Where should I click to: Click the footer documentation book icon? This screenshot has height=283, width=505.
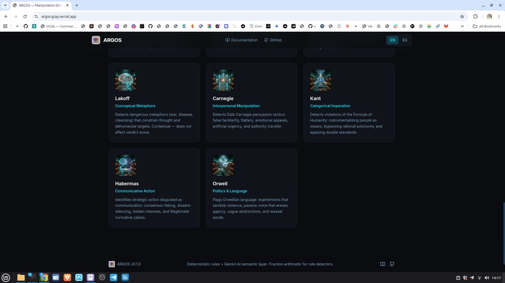click(x=382, y=264)
